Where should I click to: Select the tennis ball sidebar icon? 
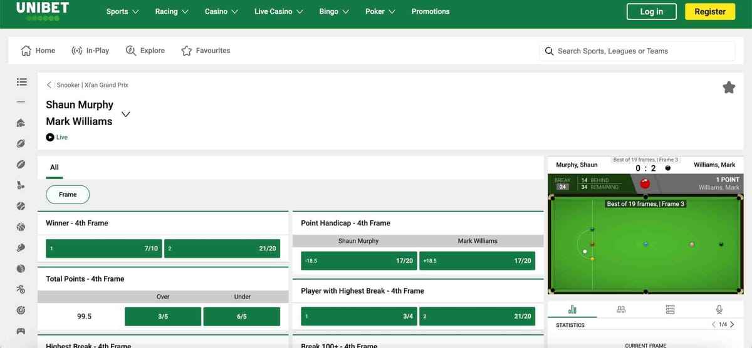tap(21, 206)
